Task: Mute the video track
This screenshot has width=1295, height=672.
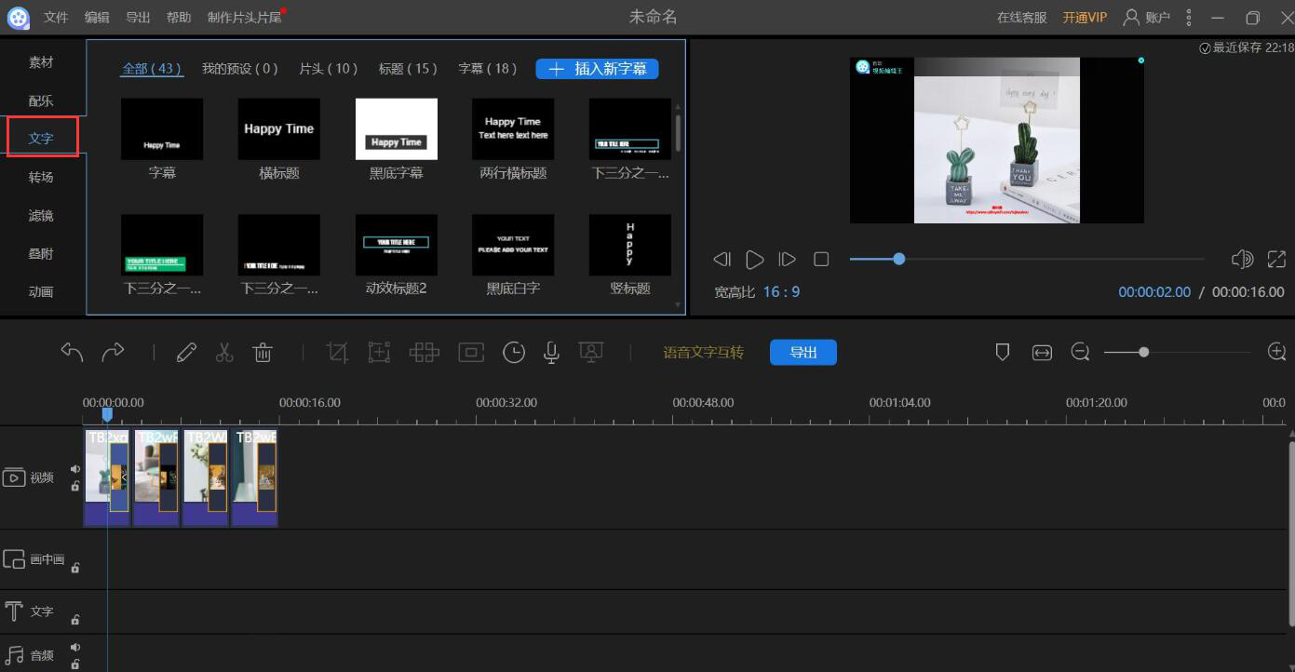Action: (75, 469)
